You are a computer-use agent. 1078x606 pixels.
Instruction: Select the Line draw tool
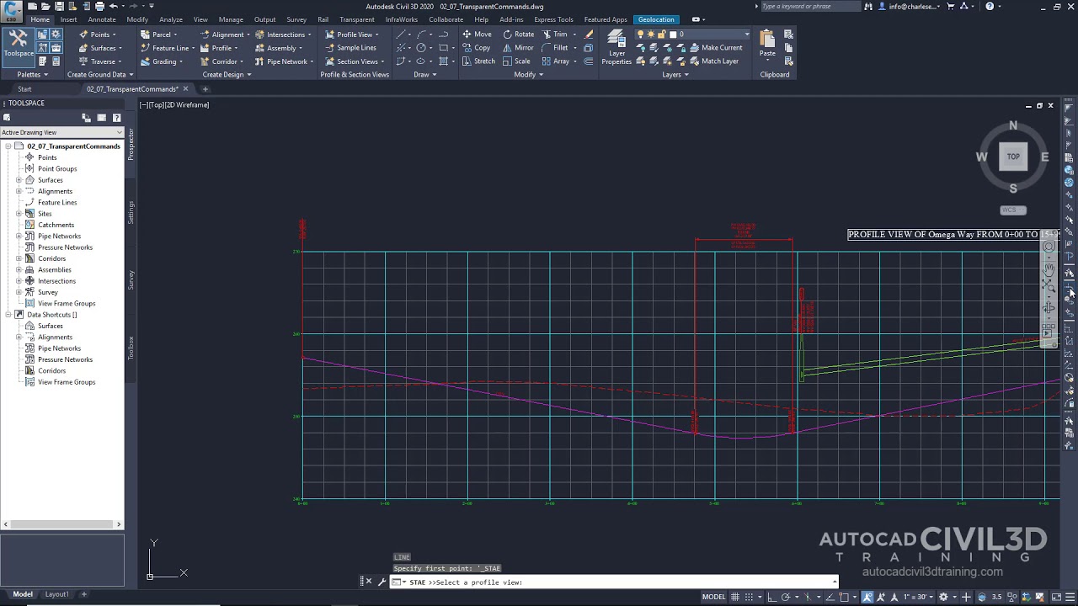tap(402, 35)
